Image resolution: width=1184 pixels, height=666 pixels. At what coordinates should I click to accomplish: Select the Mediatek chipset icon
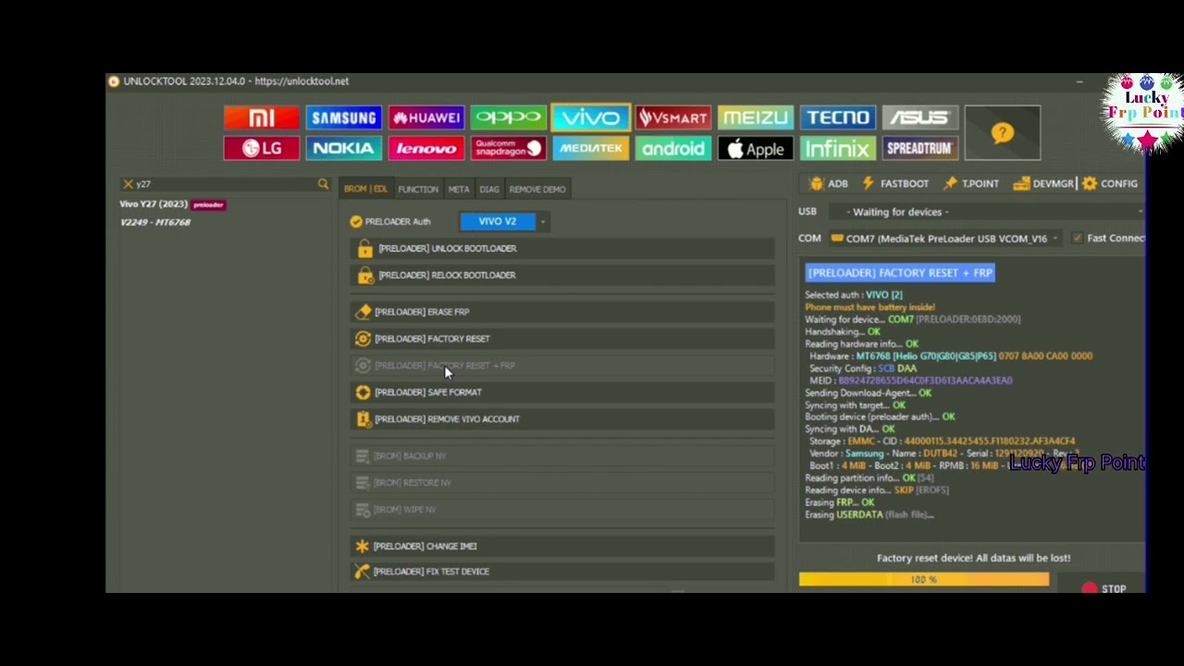(x=590, y=148)
